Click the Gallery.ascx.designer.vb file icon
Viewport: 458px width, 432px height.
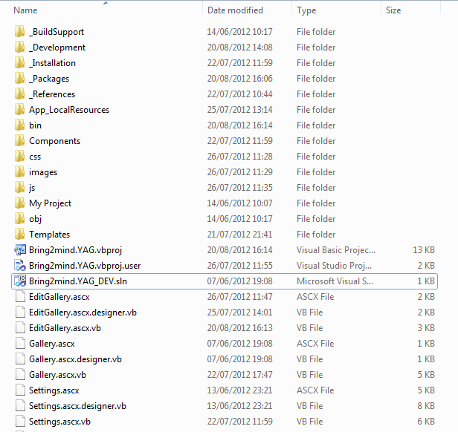click(x=20, y=359)
